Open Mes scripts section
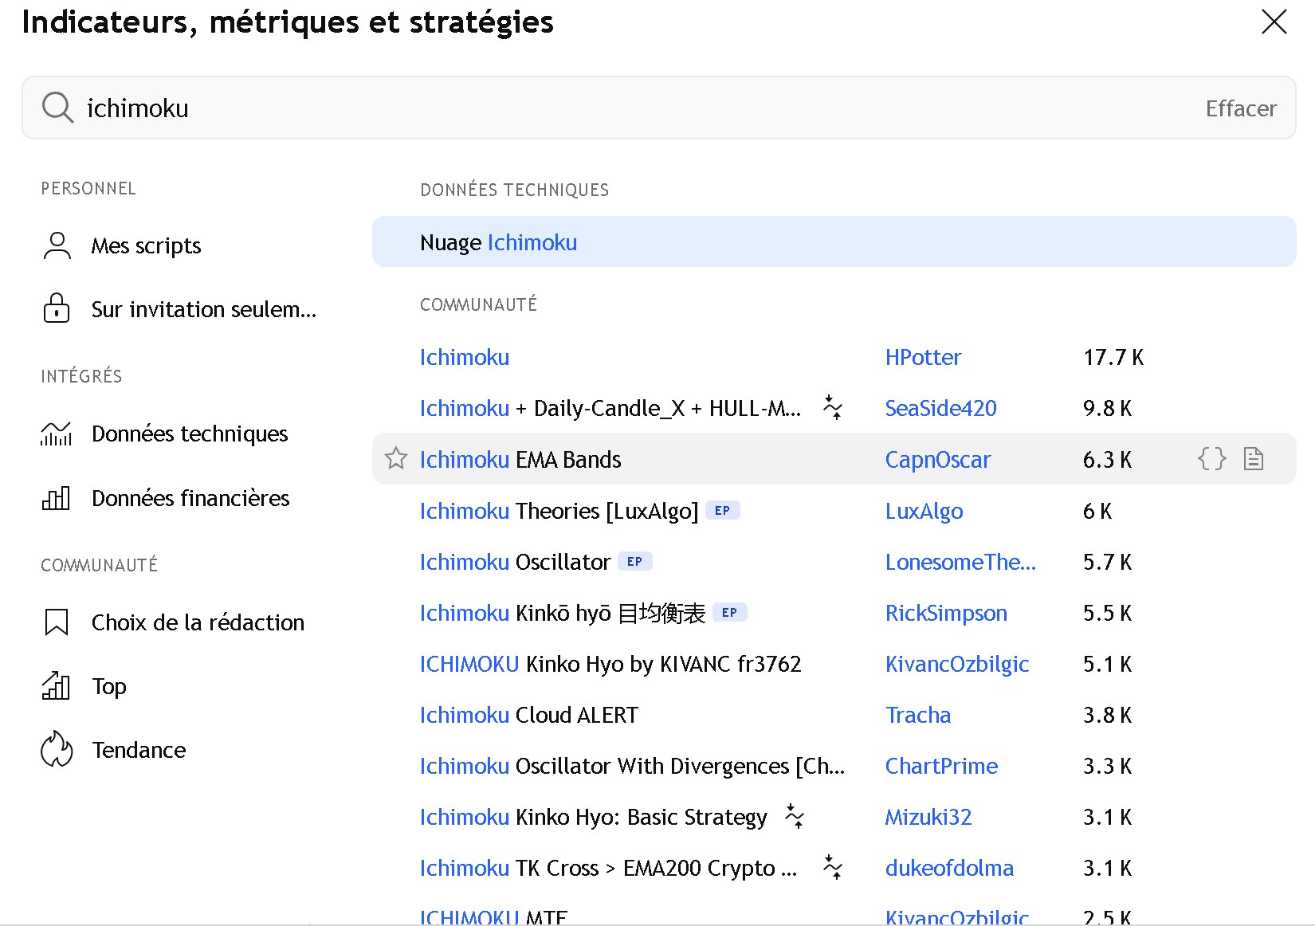The image size is (1315, 926). pyautogui.click(x=146, y=245)
